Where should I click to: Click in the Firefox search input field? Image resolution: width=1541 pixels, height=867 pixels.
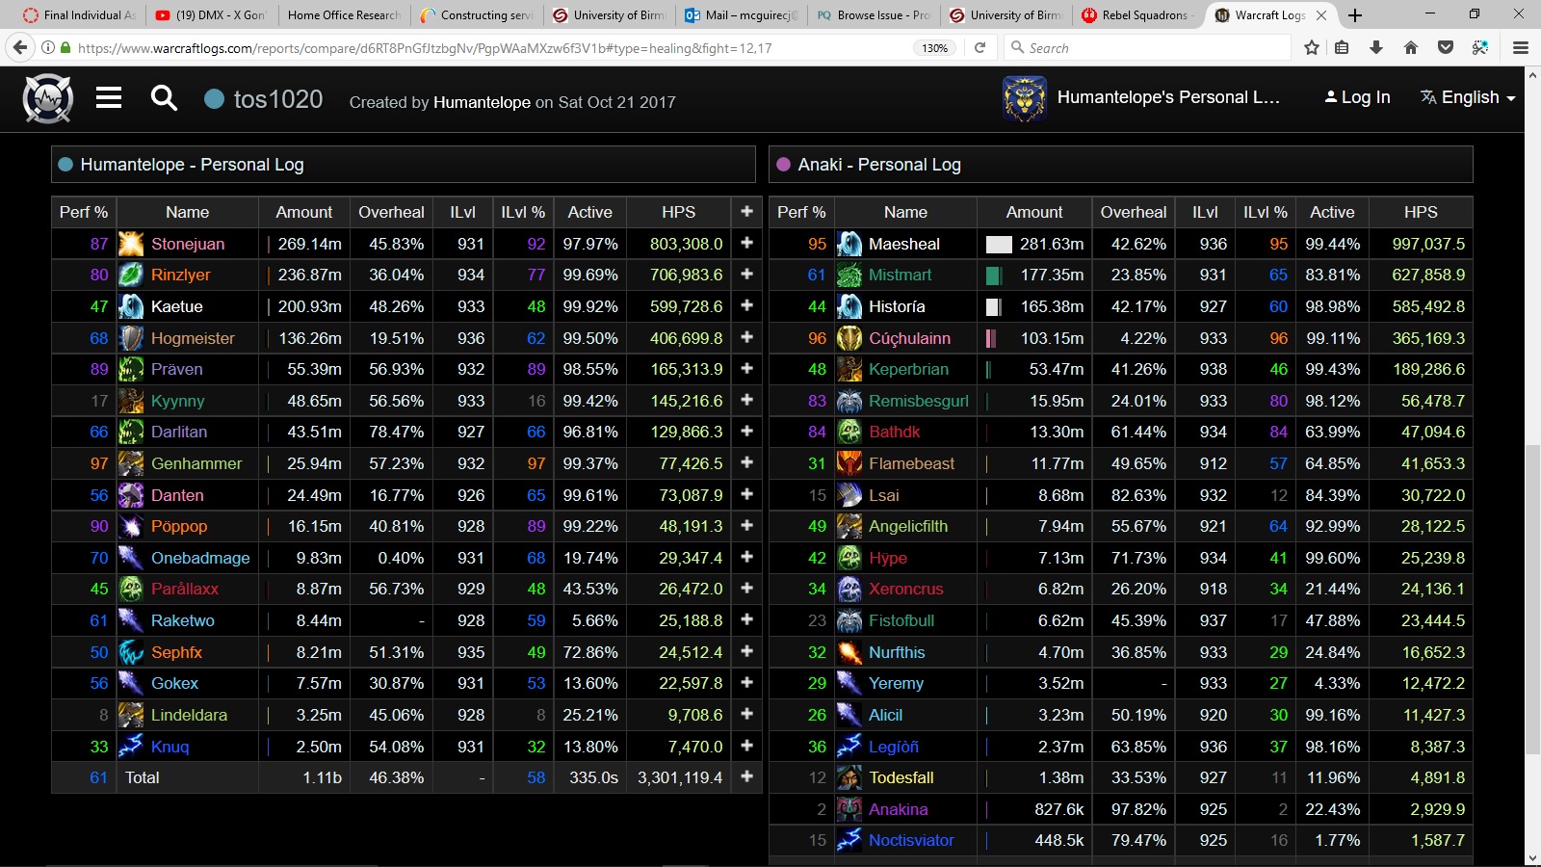coord(1151,48)
